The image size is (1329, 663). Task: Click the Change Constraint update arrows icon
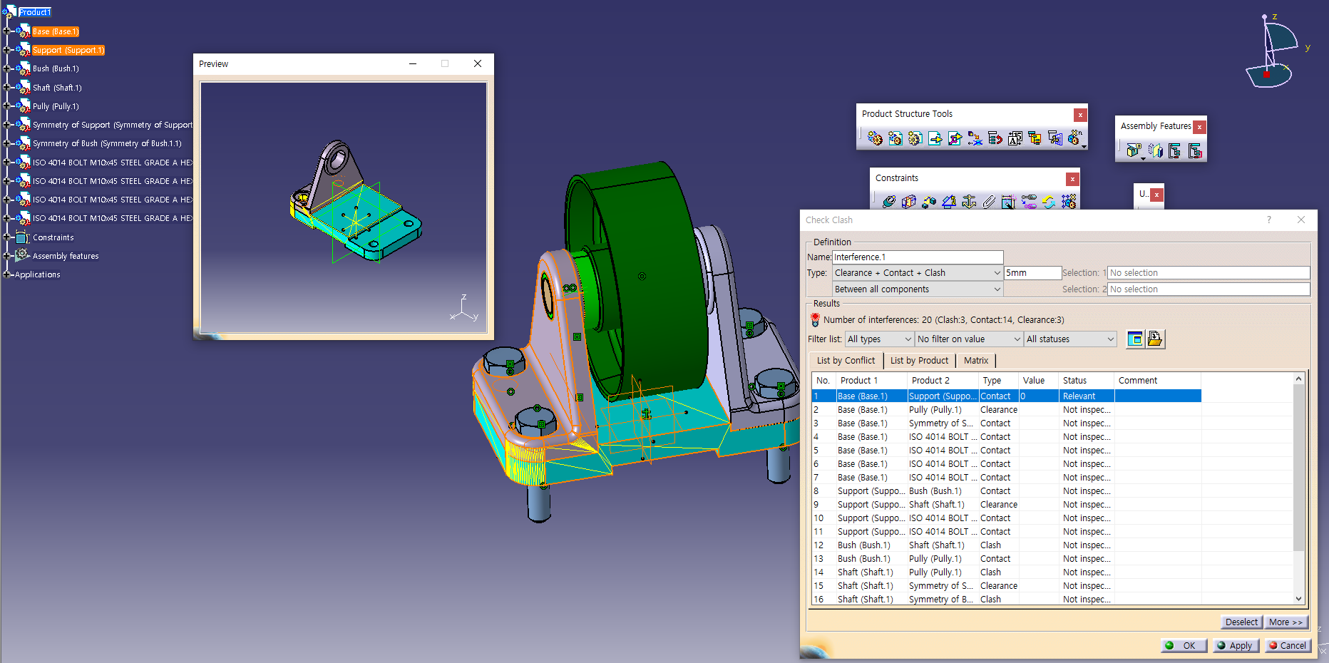(x=1048, y=202)
